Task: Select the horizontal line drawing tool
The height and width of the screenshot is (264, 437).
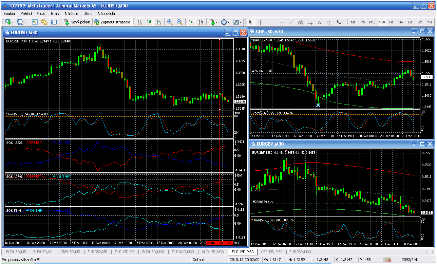Action: tap(282, 22)
